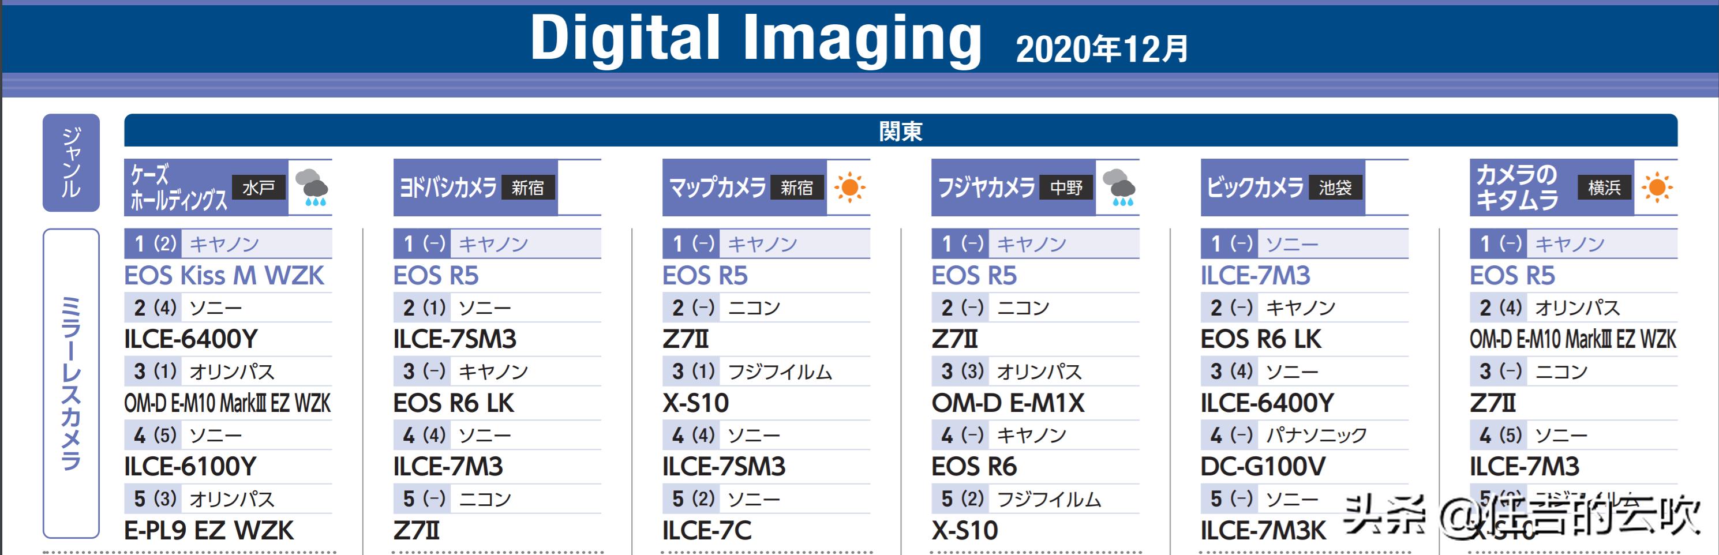Screen dimensions: 1719x555
Task: Click the 新宿 tag next to ヨドバシカメラ
Action: point(528,187)
